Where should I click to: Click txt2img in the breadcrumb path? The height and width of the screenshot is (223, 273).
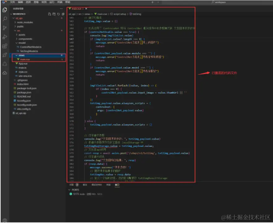tap(137, 14)
